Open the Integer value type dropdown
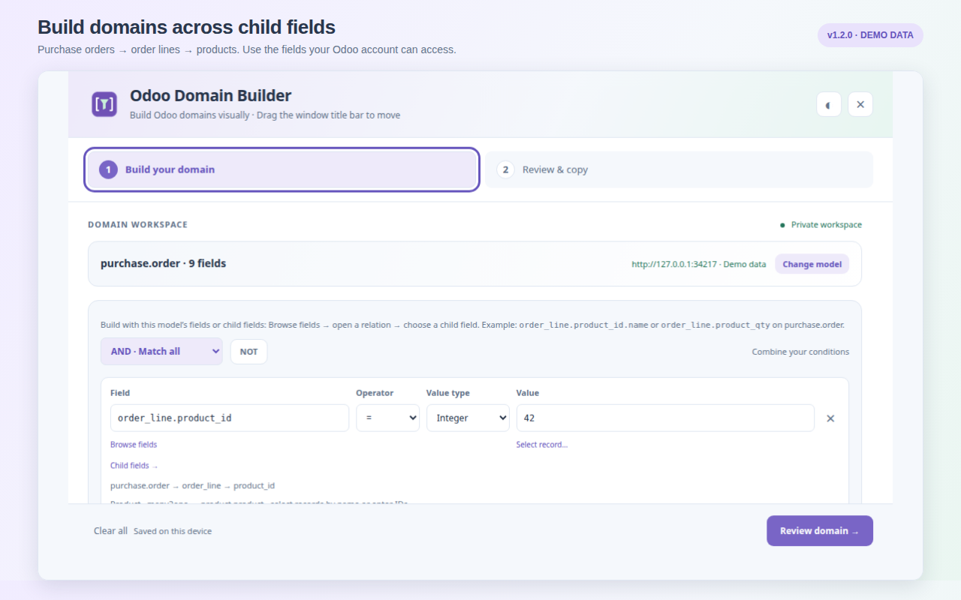Image resolution: width=961 pixels, height=600 pixels. [468, 418]
